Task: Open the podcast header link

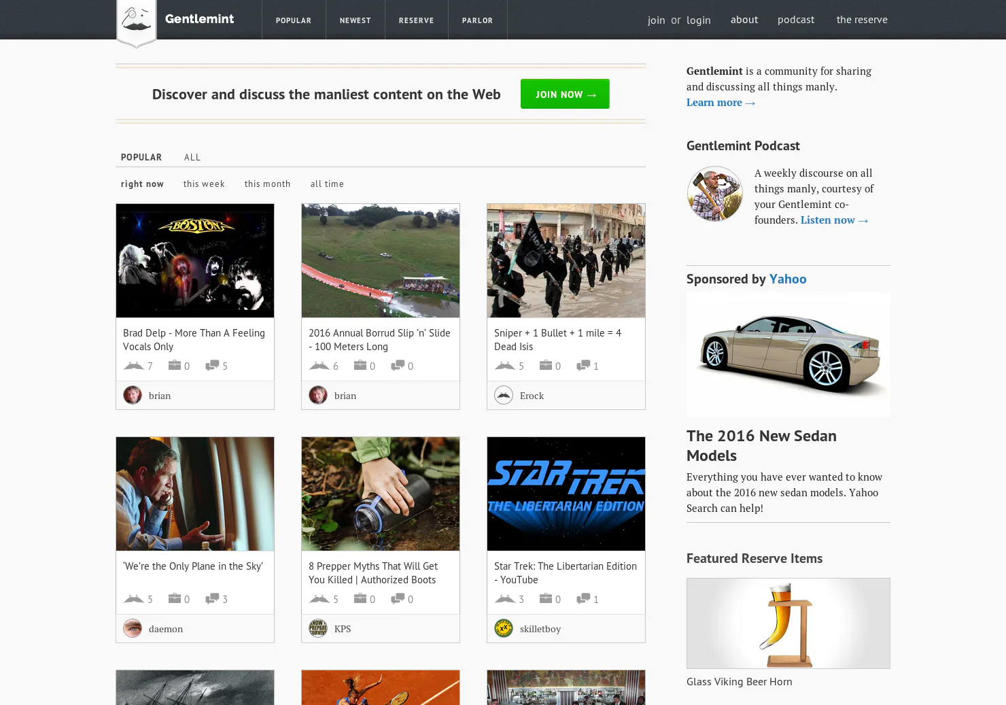Action: click(796, 20)
